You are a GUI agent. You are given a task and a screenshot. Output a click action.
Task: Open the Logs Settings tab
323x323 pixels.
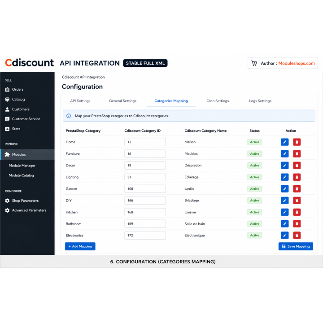pos(260,101)
